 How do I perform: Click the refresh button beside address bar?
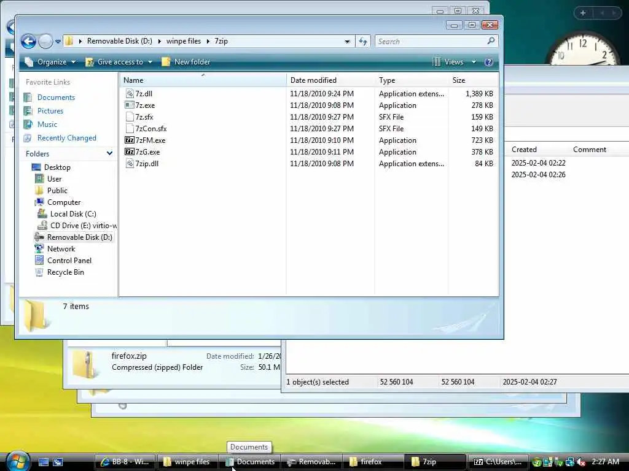(x=363, y=41)
